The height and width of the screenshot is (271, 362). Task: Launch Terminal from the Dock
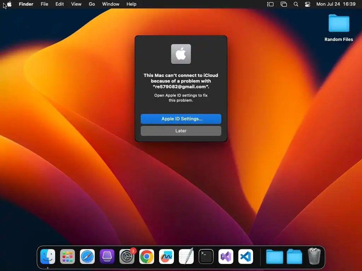[206, 257]
